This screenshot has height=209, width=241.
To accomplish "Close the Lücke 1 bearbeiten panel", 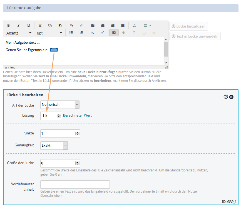I will 231,97.
